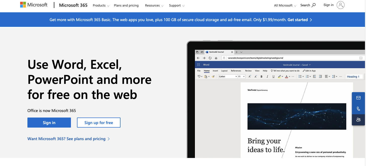Click Edit in App in Word image
This screenshot has width=366, height=166.
[309, 71]
